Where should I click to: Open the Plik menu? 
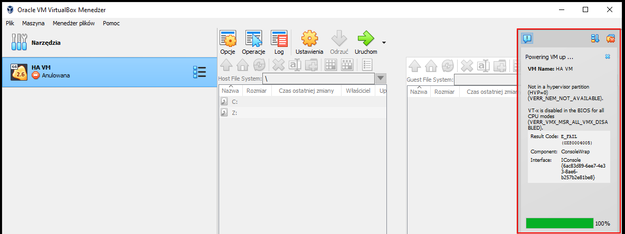tap(11, 23)
